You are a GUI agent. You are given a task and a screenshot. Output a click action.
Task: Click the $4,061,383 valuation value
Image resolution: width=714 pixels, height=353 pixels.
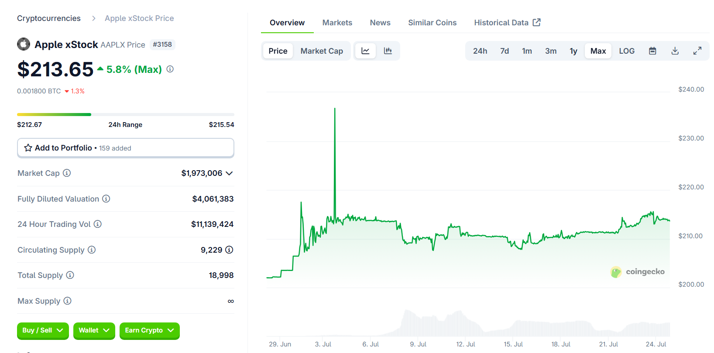[x=213, y=199]
